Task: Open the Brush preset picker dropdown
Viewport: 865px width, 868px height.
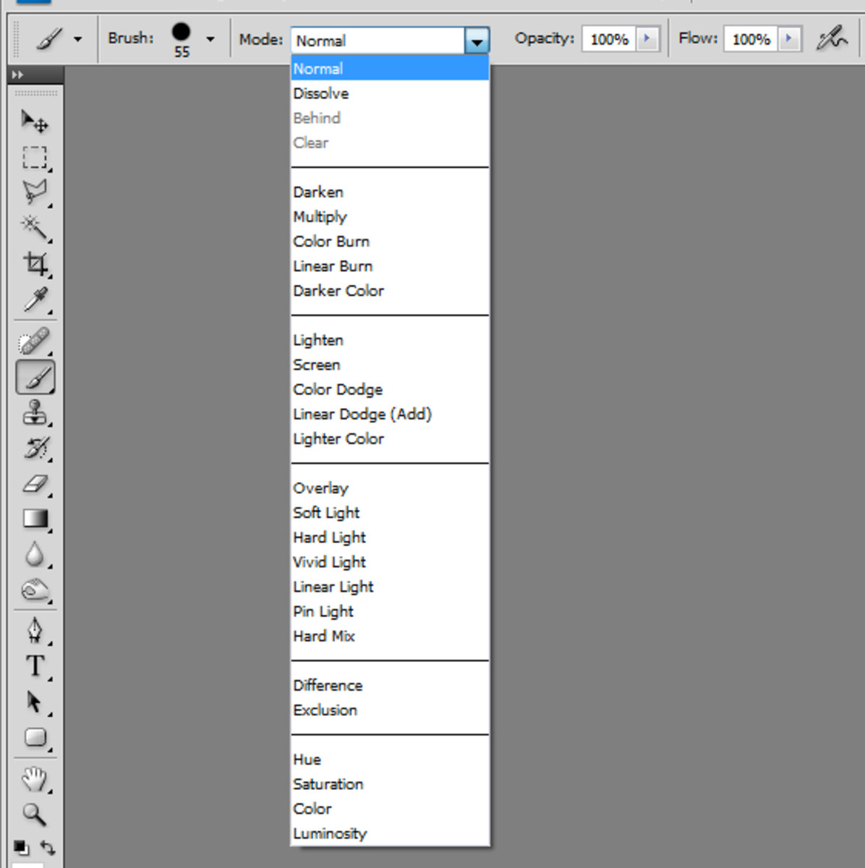Action: click(x=210, y=38)
